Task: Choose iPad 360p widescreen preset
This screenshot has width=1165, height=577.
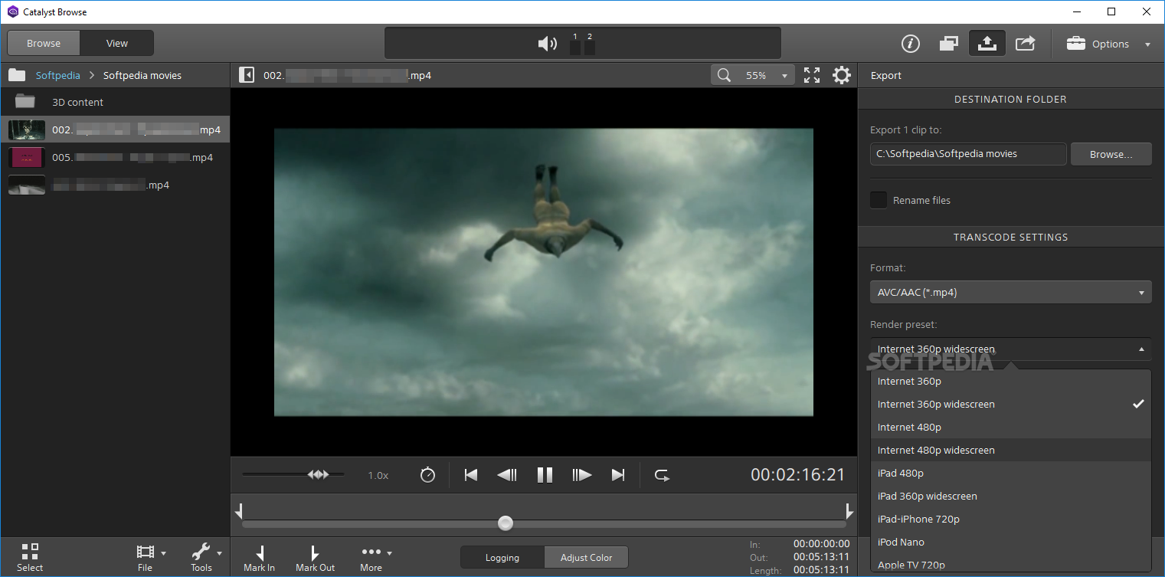Action: pyautogui.click(x=1010, y=496)
